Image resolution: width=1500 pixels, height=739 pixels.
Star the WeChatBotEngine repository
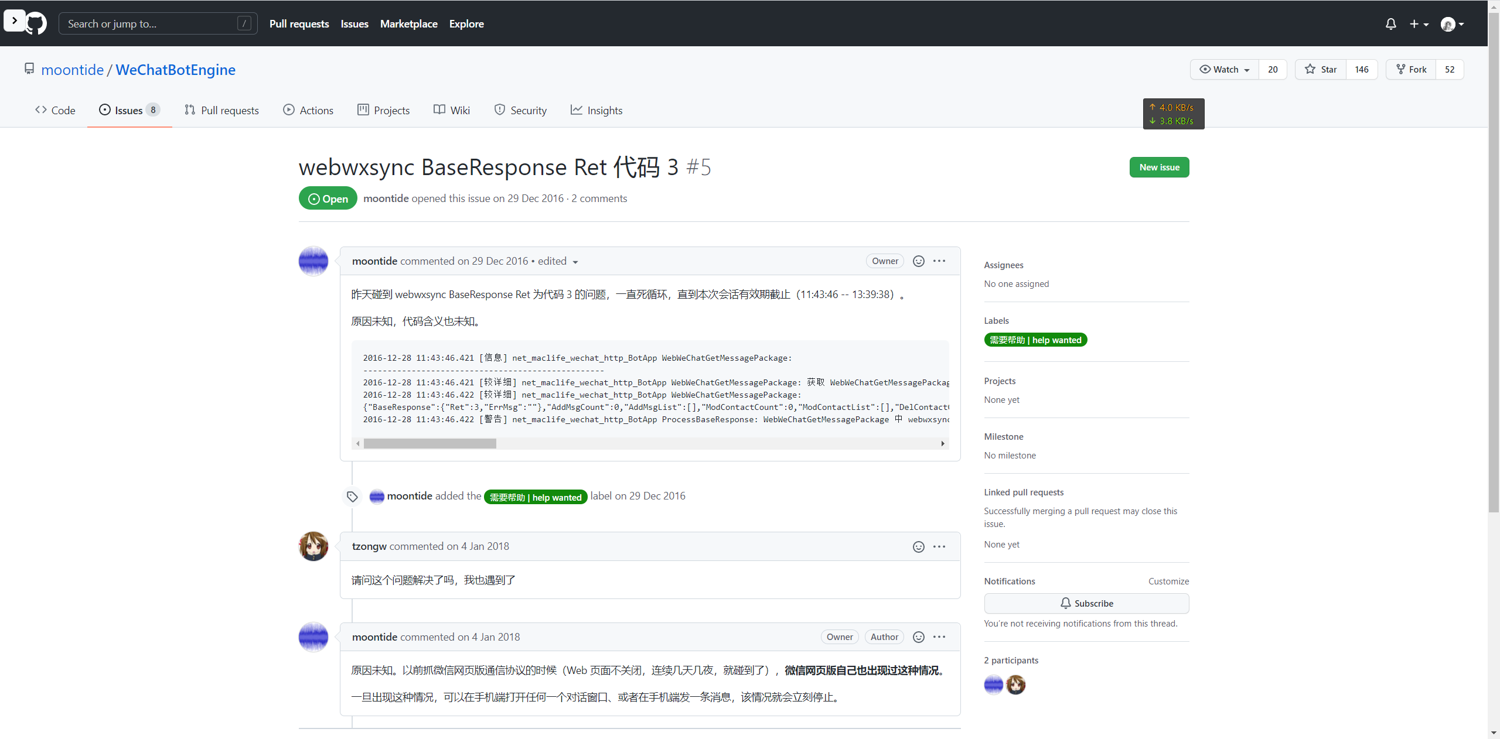[x=1321, y=69]
